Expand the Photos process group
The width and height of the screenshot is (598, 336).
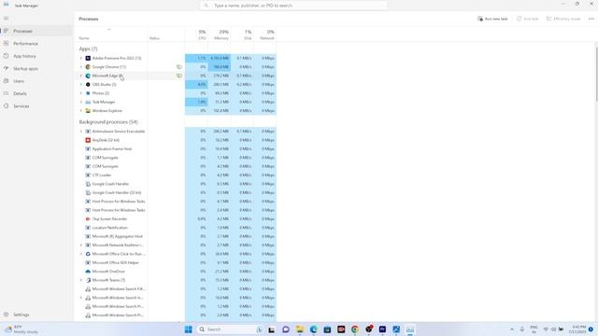coord(81,93)
